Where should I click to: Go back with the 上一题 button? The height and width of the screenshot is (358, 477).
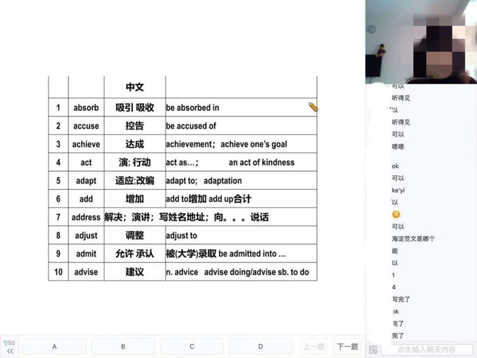pyautogui.click(x=314, y=346)
